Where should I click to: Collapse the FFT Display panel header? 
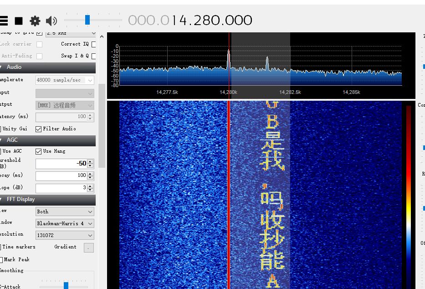pyautogui.click(x=48, y=200)
